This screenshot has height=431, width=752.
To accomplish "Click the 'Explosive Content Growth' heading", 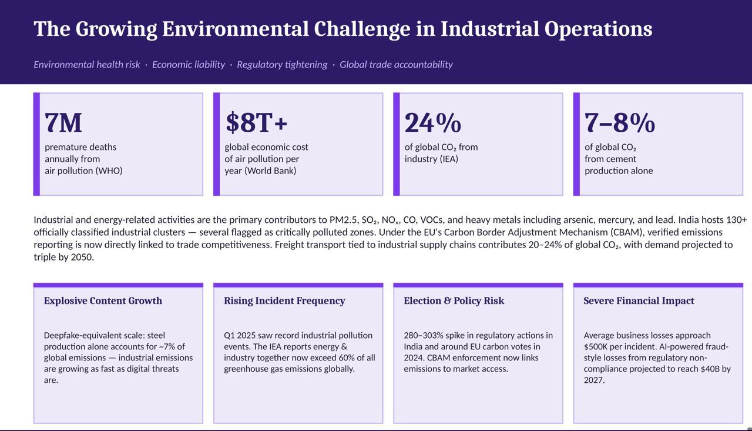I will 103,301.
